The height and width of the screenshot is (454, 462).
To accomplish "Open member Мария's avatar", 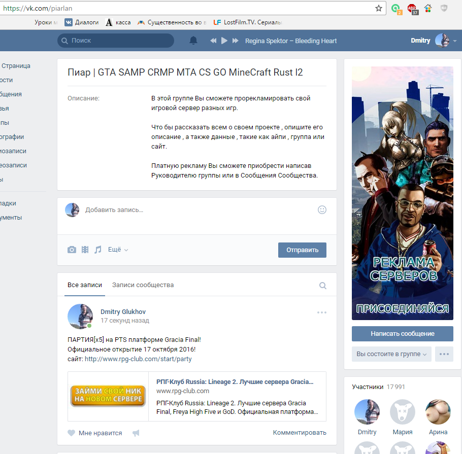I will pos(403,411).
